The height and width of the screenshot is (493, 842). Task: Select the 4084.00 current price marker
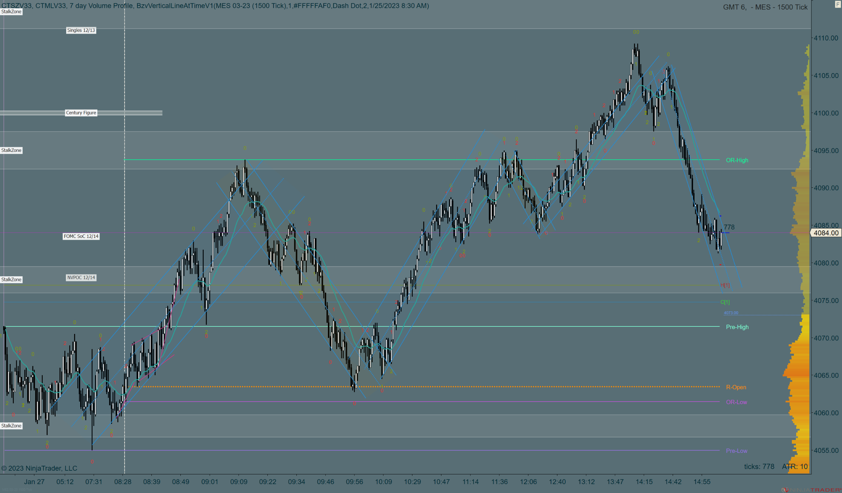pyautogui.click(x=826, y=233)
